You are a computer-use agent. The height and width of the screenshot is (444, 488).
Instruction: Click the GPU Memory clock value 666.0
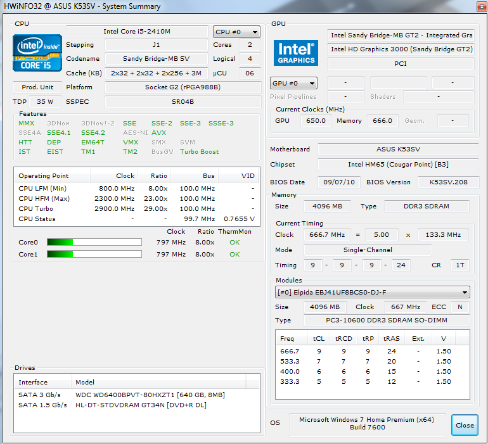tap(383, 121)
